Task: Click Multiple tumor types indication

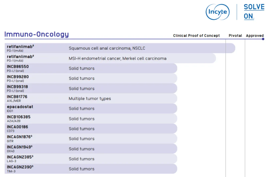Action: (x=90, y=98)
